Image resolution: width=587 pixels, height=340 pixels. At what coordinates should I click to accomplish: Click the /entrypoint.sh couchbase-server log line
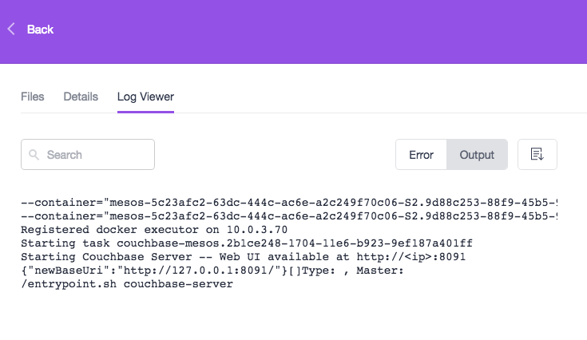pyautogui.click(x=127, y=284)
